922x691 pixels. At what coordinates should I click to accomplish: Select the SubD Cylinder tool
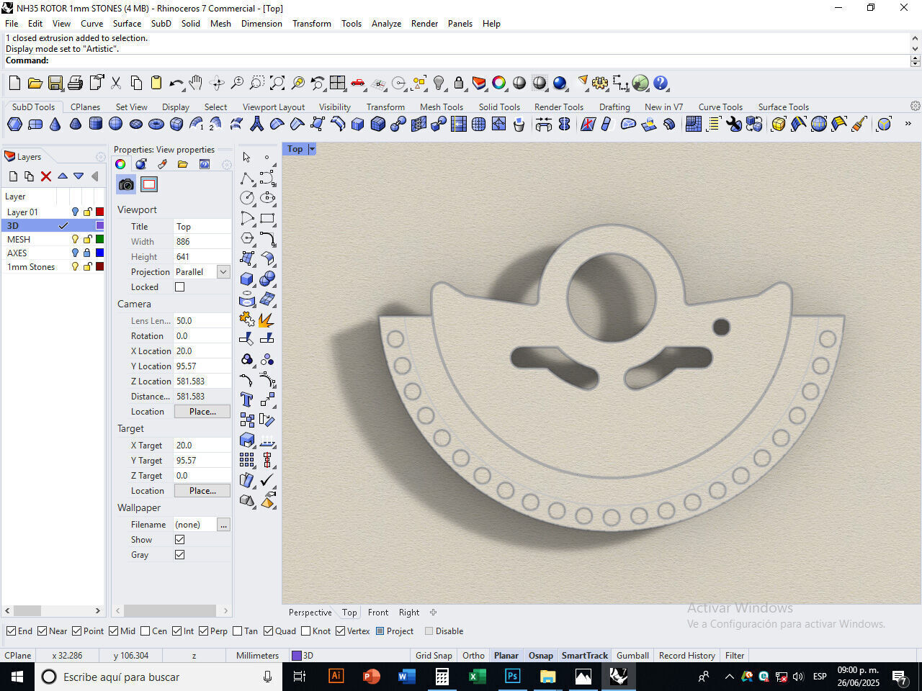coord(95,125)
